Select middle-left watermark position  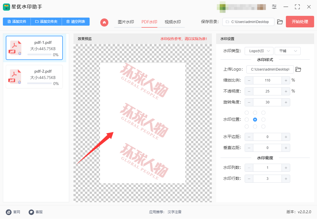pyautogui.click(x=247, y=120)
